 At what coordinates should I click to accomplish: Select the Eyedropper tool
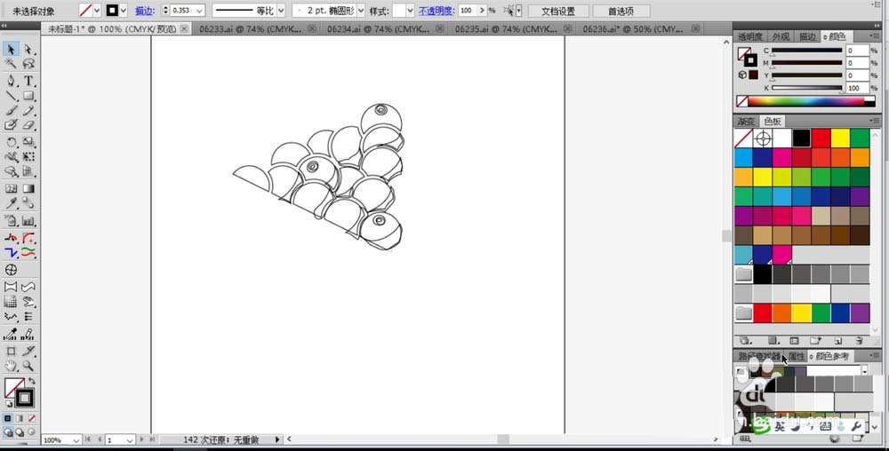point(11,204)
